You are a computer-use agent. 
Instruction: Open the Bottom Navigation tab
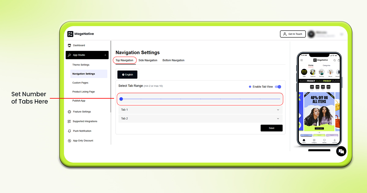[173, 60]
